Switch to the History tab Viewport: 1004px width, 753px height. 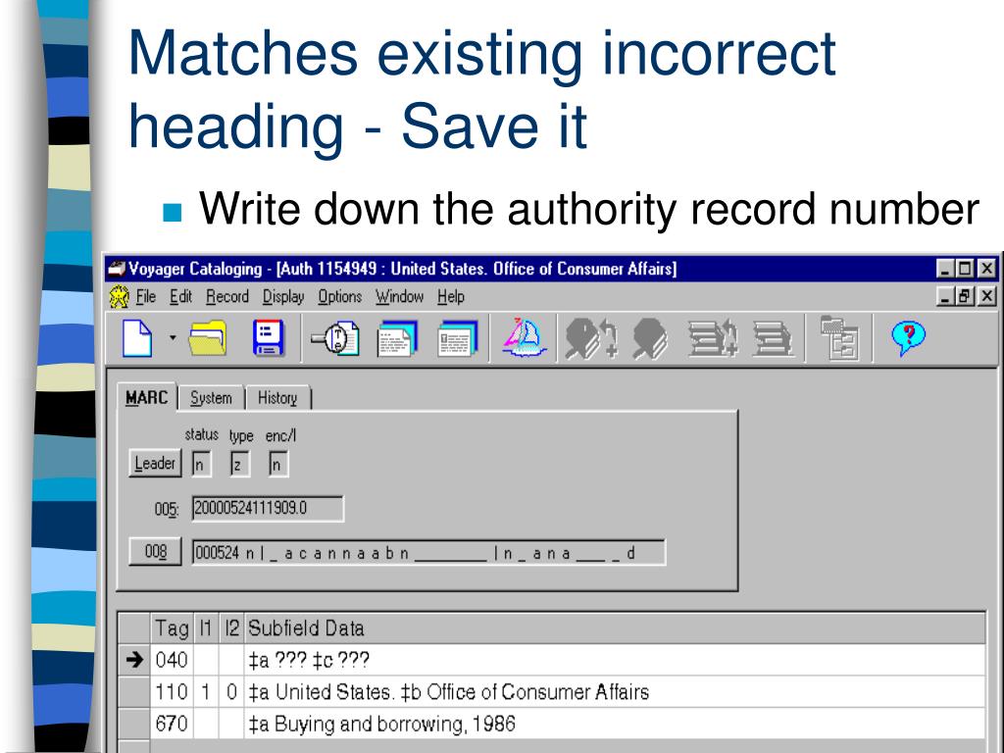click(x=277, y=398)
